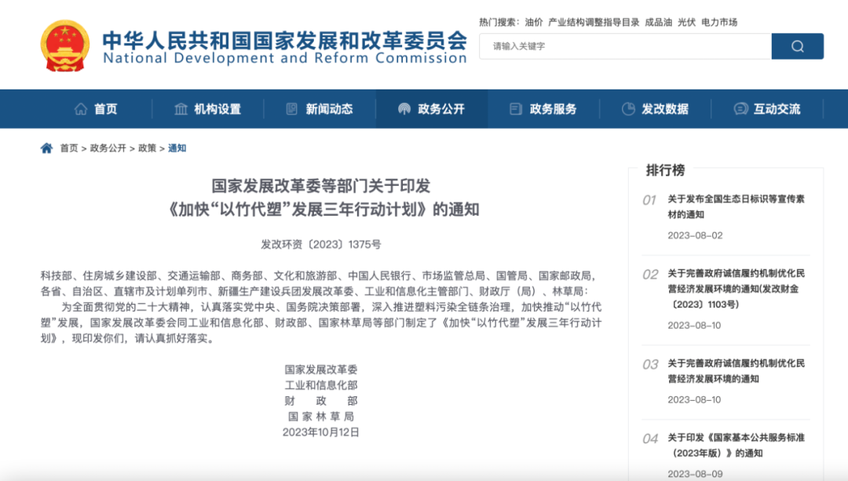Click hot search term 油价
Image resolution: width=848 pixels, height=481 pixels.
(534, 22)
